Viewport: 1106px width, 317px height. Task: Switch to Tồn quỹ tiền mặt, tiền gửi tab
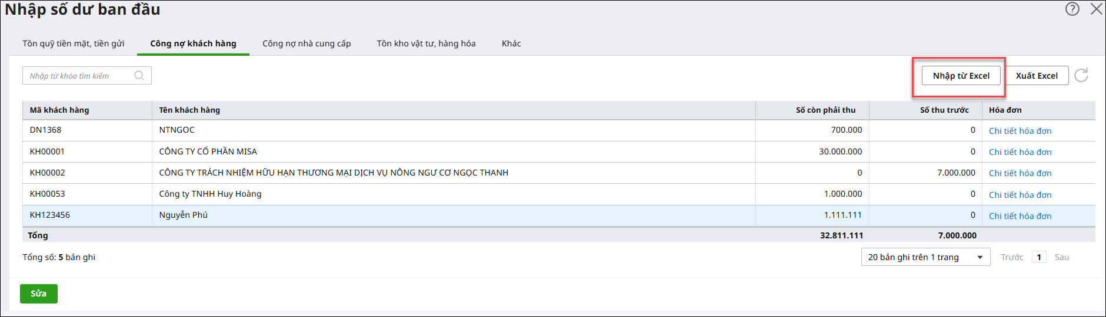74,43
